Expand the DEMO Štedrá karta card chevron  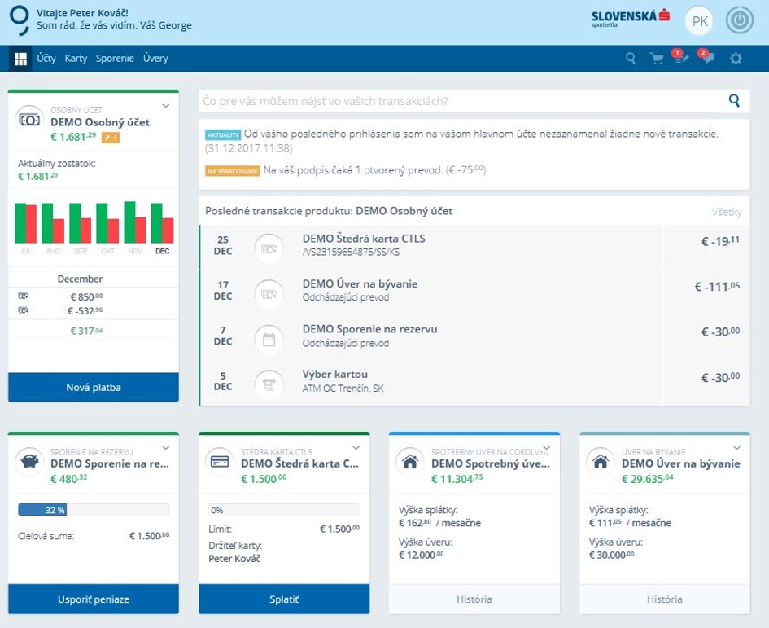pos(356,448)
